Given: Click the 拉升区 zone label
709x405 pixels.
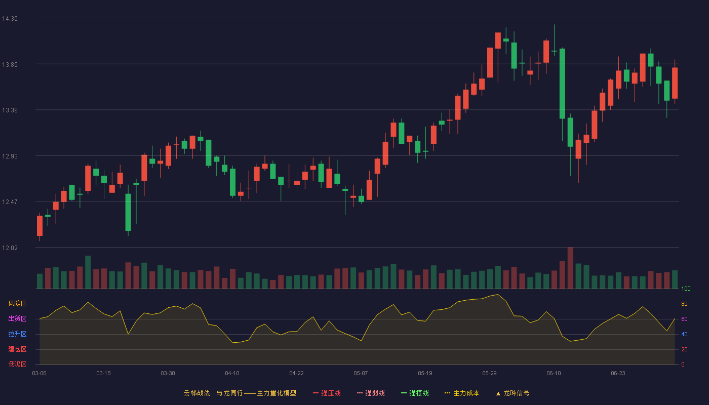Looking at the screenshot, I should [17, 334].
